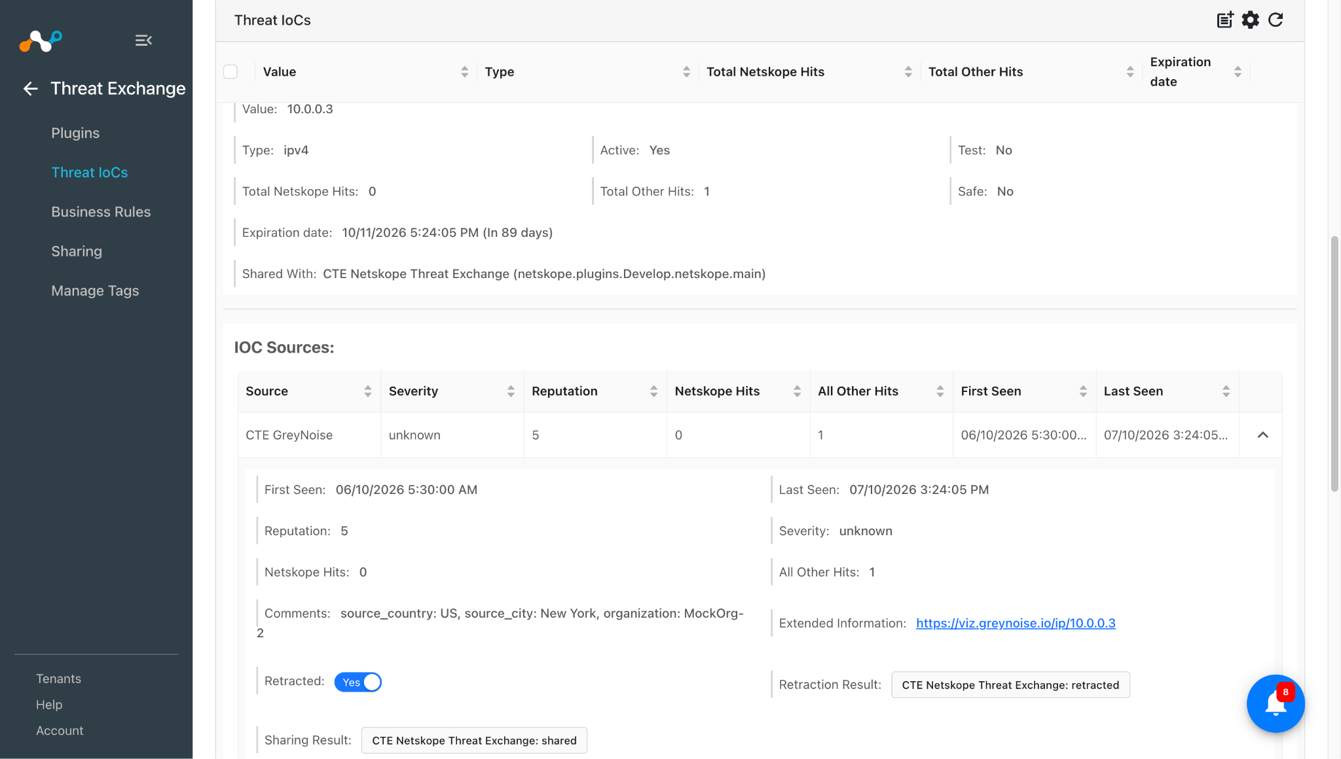Go back from Threat Exchange

coord(30,88)
